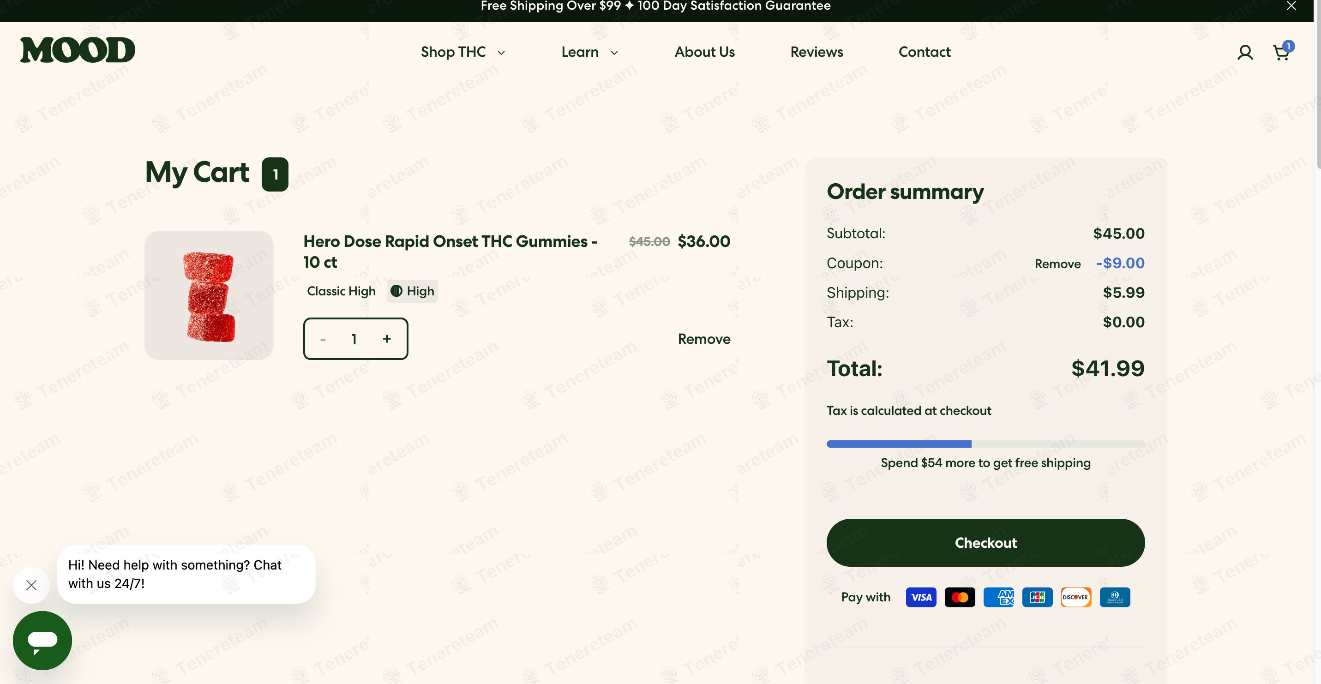Click the shopping cart icon
The image size is (1321, 684).
pyautogui.click(x=1280, y=52)
